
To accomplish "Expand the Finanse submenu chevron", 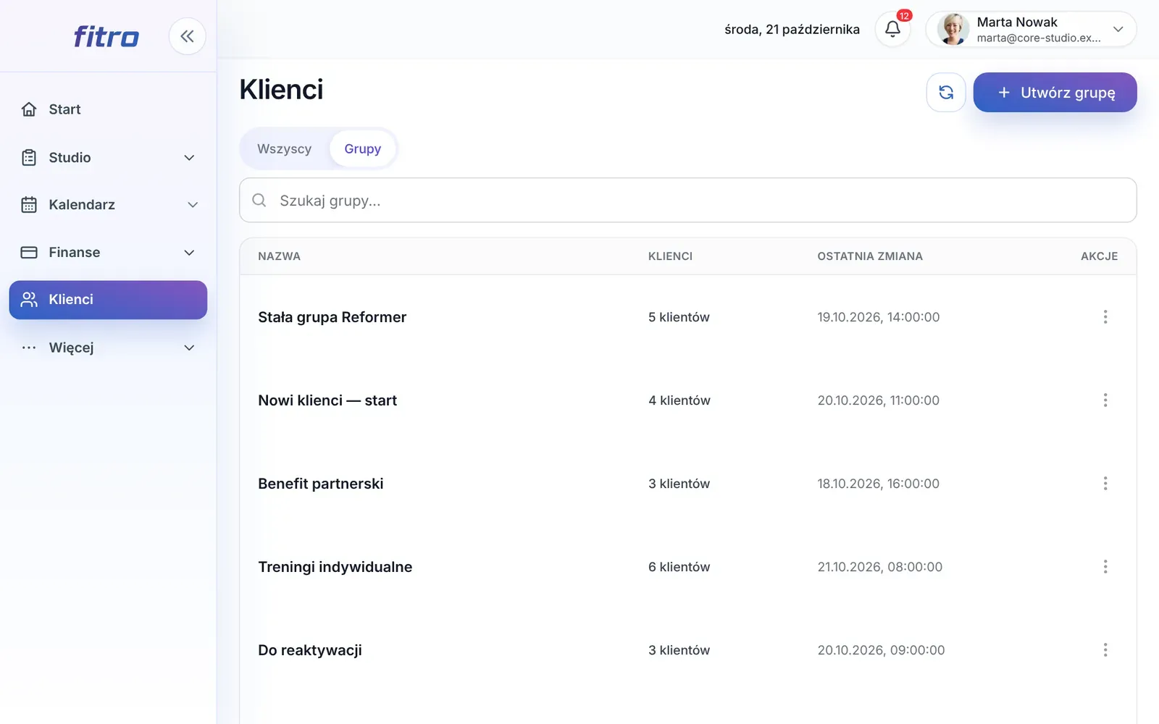I will pos(189,253).
